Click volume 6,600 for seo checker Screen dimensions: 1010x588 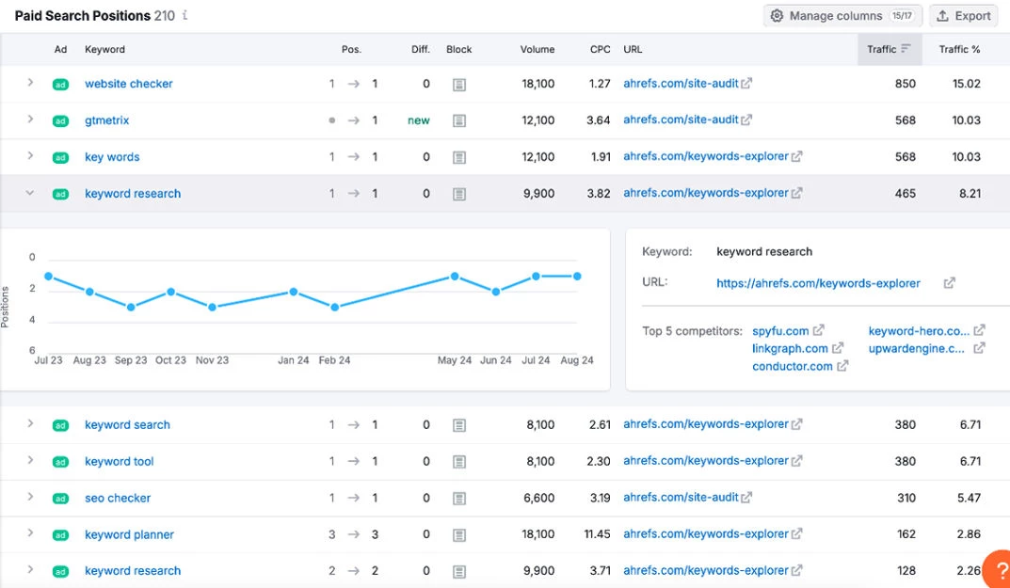(x=539, y=498)
